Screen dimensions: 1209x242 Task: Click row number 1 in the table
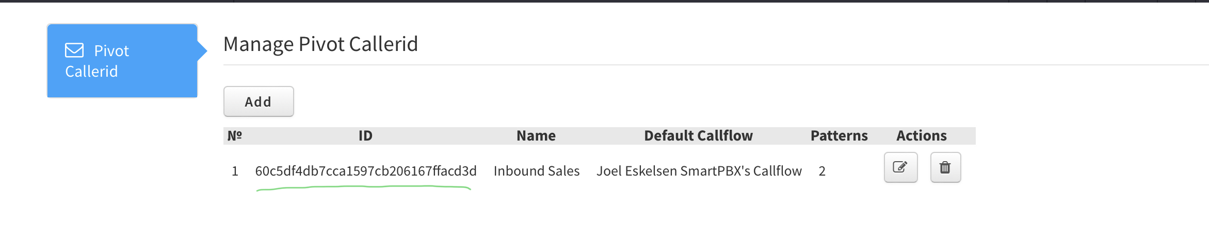coord(235,171)
